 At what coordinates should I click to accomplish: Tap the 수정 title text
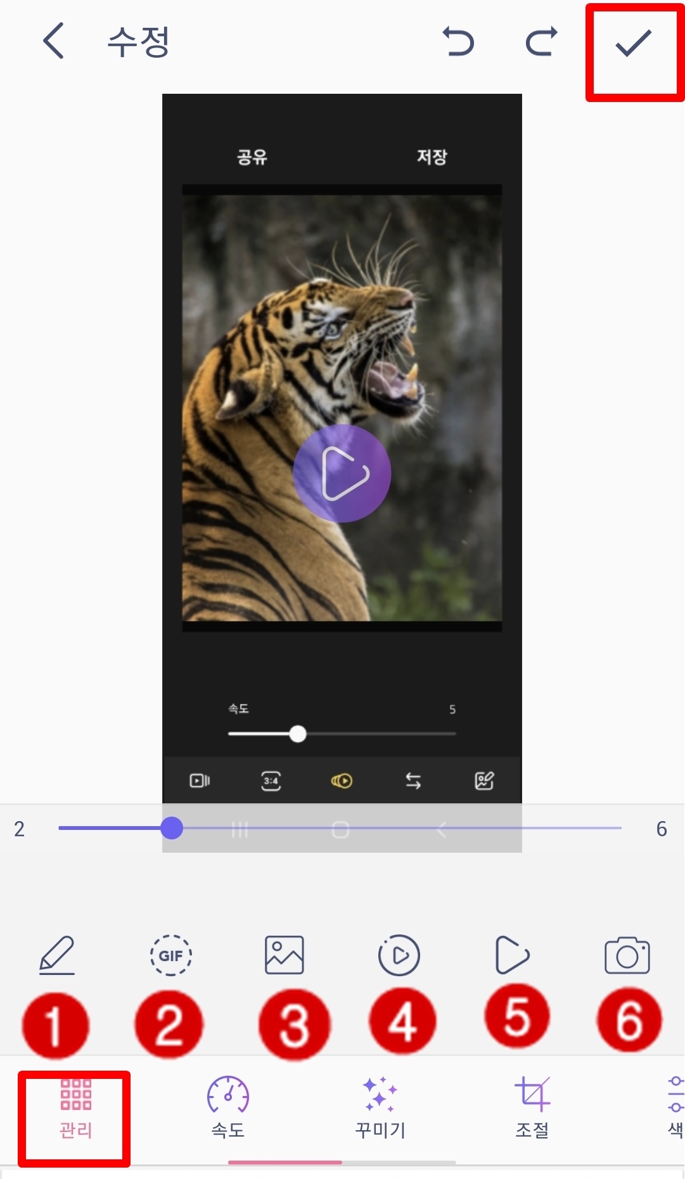click(138, 42)
